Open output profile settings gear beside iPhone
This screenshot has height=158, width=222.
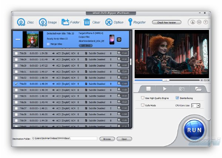[x=119, y=39]
